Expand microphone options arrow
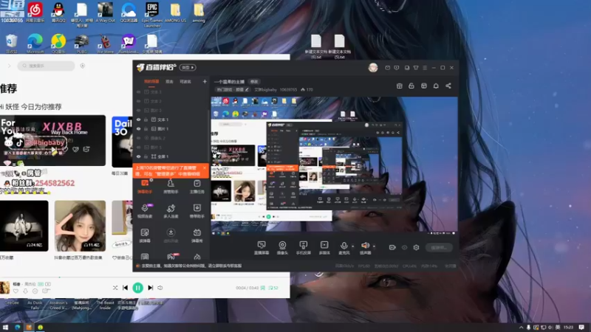 353,246
